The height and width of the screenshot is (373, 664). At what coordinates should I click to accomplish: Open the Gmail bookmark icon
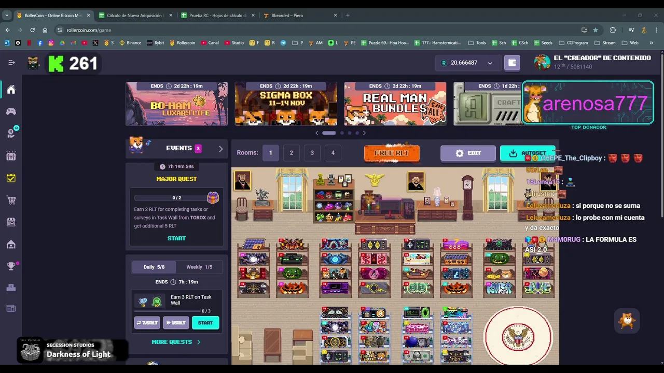[x=73, y=42]
